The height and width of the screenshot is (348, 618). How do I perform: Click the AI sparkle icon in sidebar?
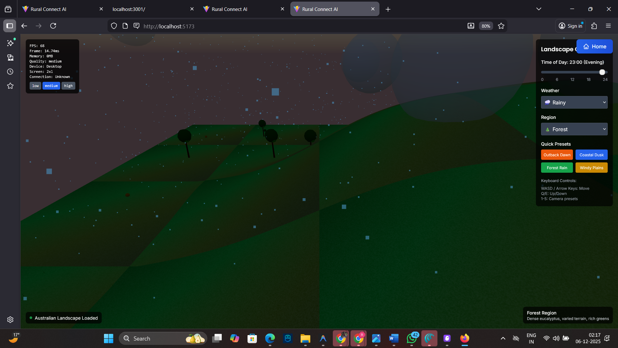pos(10,43)
